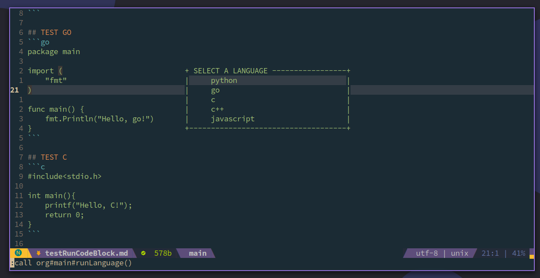
Task: Click the ```go code fence line
Action: coord(38,42)
